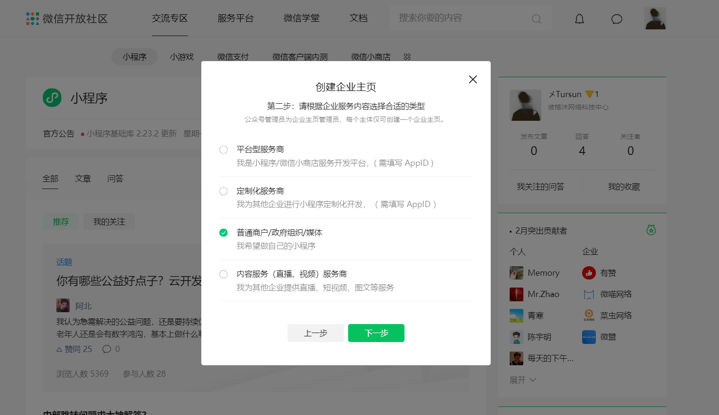
Task: Click the sidebar user avatar
Action: click(x=525, y=105)
